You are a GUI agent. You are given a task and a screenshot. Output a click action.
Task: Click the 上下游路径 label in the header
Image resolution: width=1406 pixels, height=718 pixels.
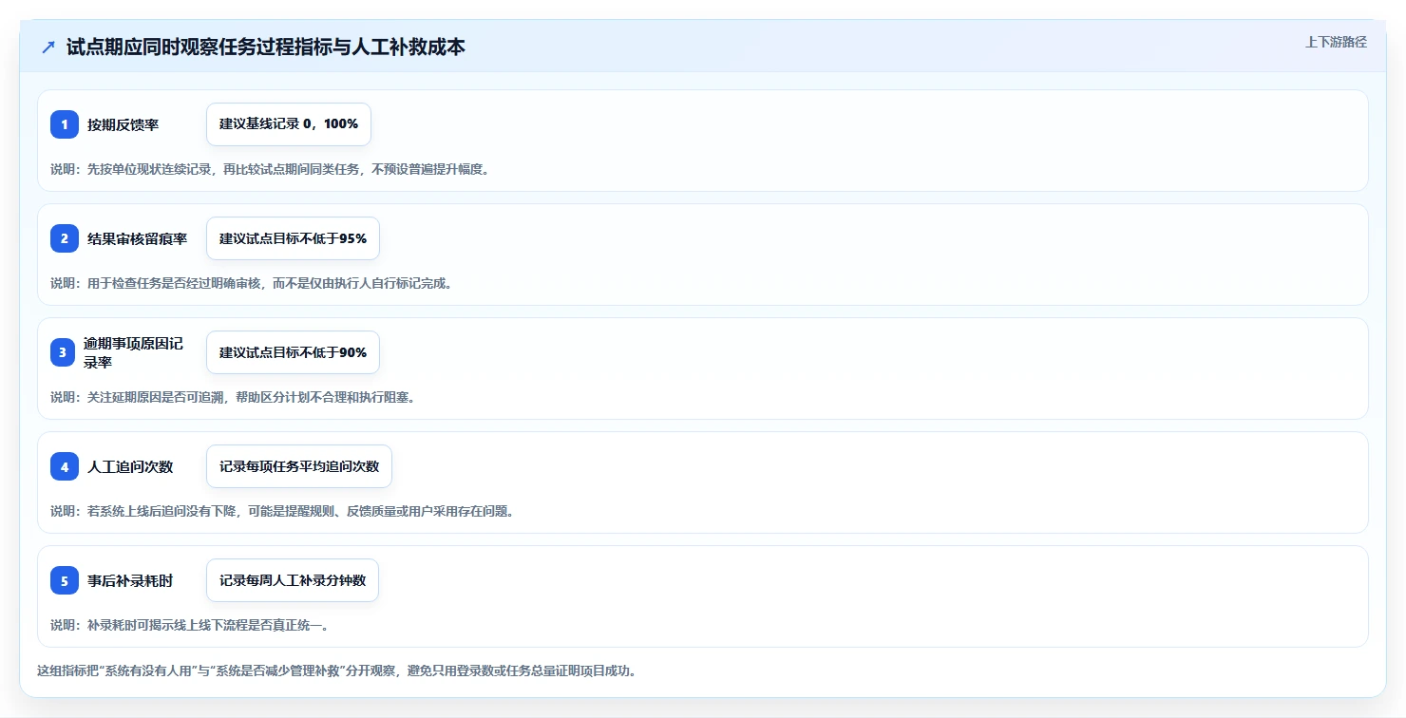tap(1336, 42)
